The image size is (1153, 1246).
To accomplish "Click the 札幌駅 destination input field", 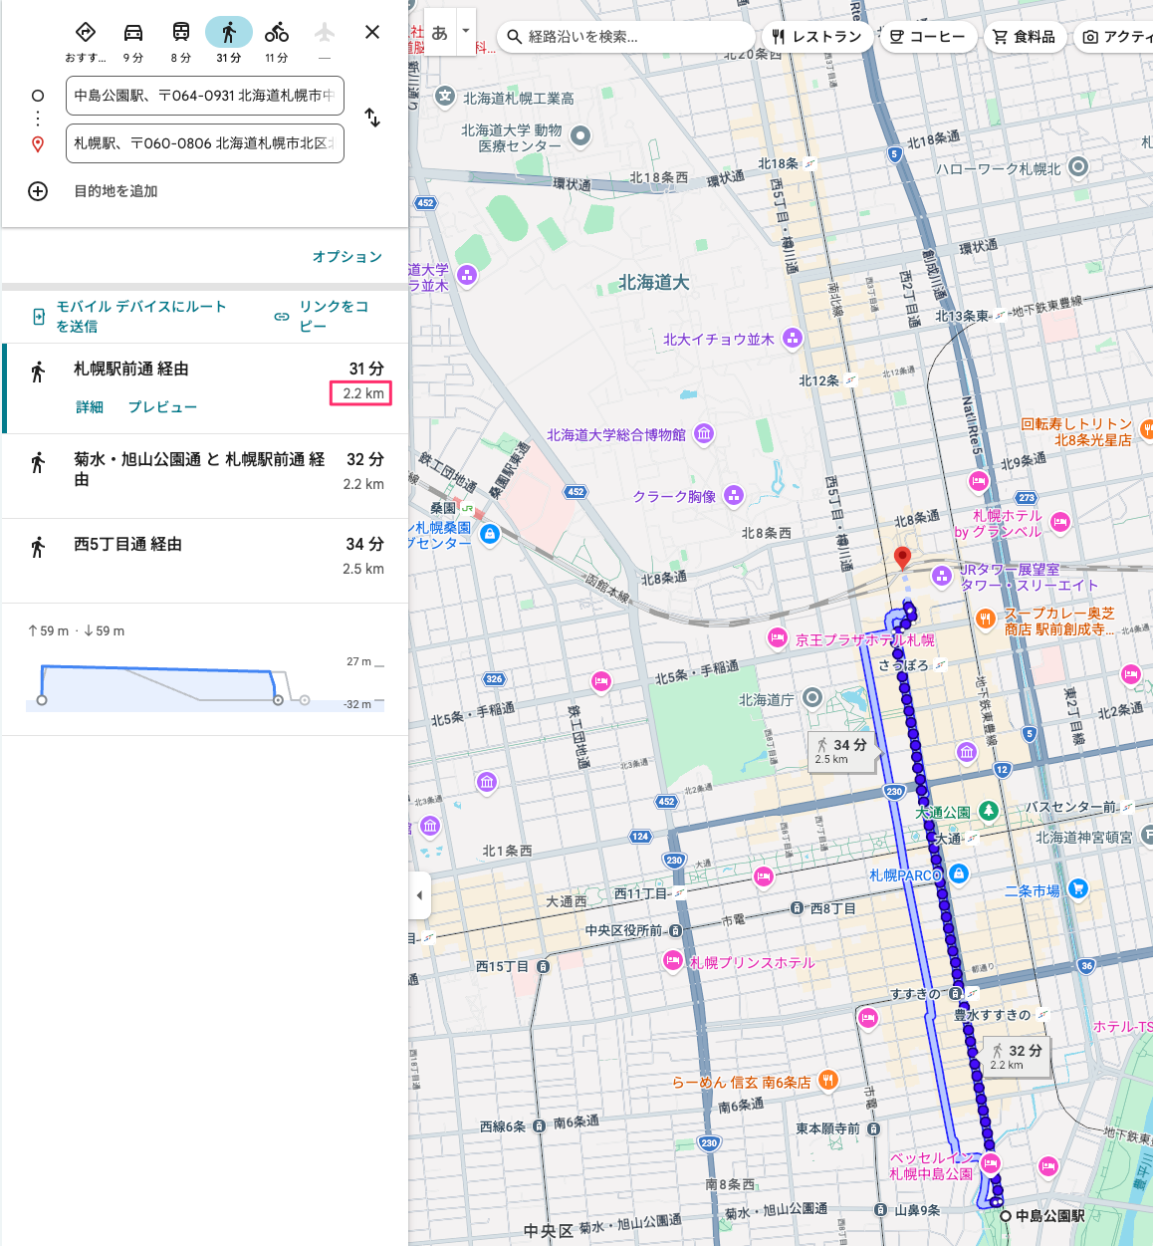I will [x=204, y=143].
